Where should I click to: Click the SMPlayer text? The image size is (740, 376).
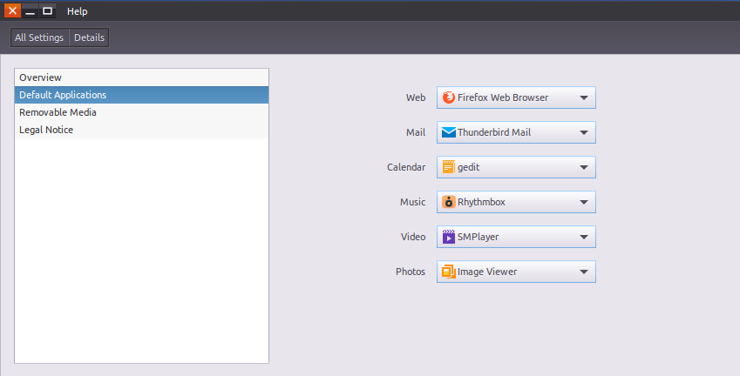point(478,237)
